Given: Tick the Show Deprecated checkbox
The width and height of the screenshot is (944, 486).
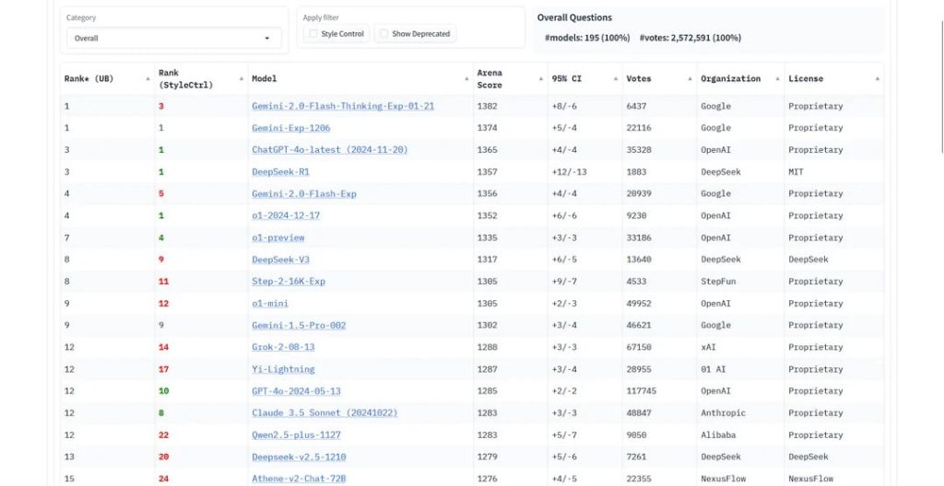Looking at the screenshot, I should click(384, 34).
